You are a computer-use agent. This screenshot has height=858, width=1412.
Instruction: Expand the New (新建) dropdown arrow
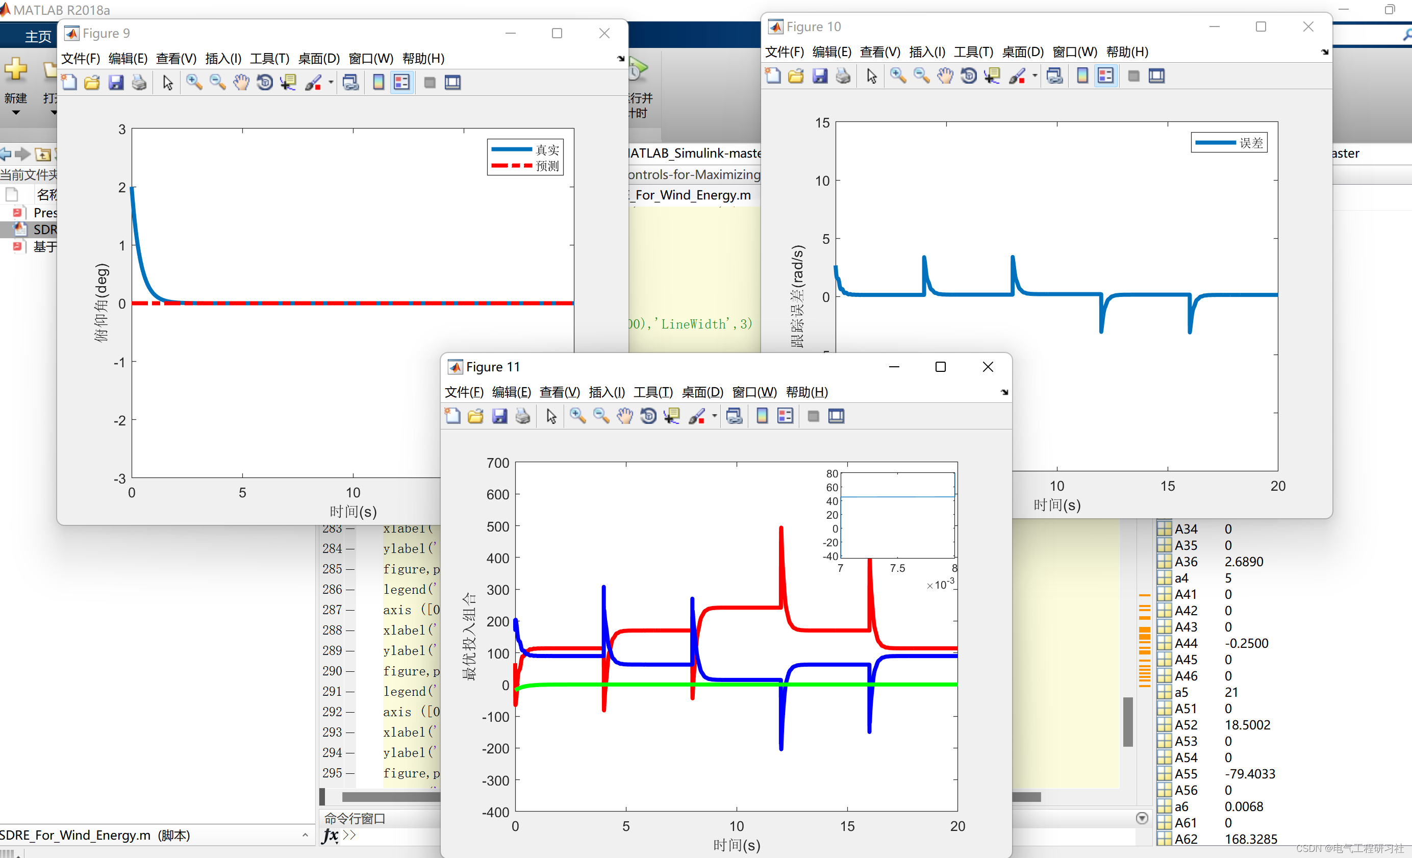coord(16,113)
